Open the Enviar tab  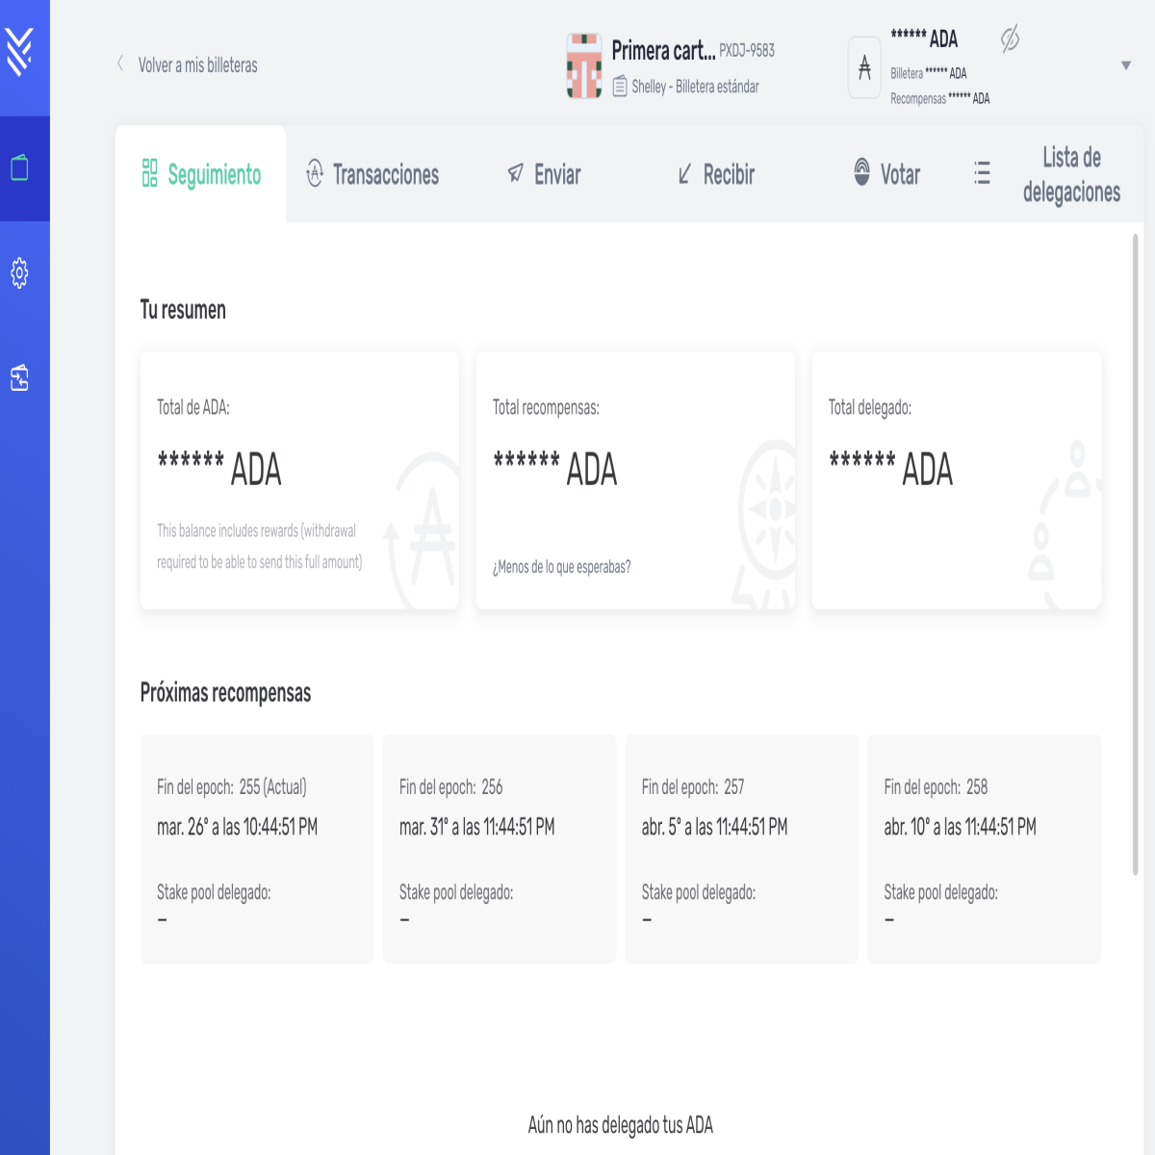coord(544,174)
